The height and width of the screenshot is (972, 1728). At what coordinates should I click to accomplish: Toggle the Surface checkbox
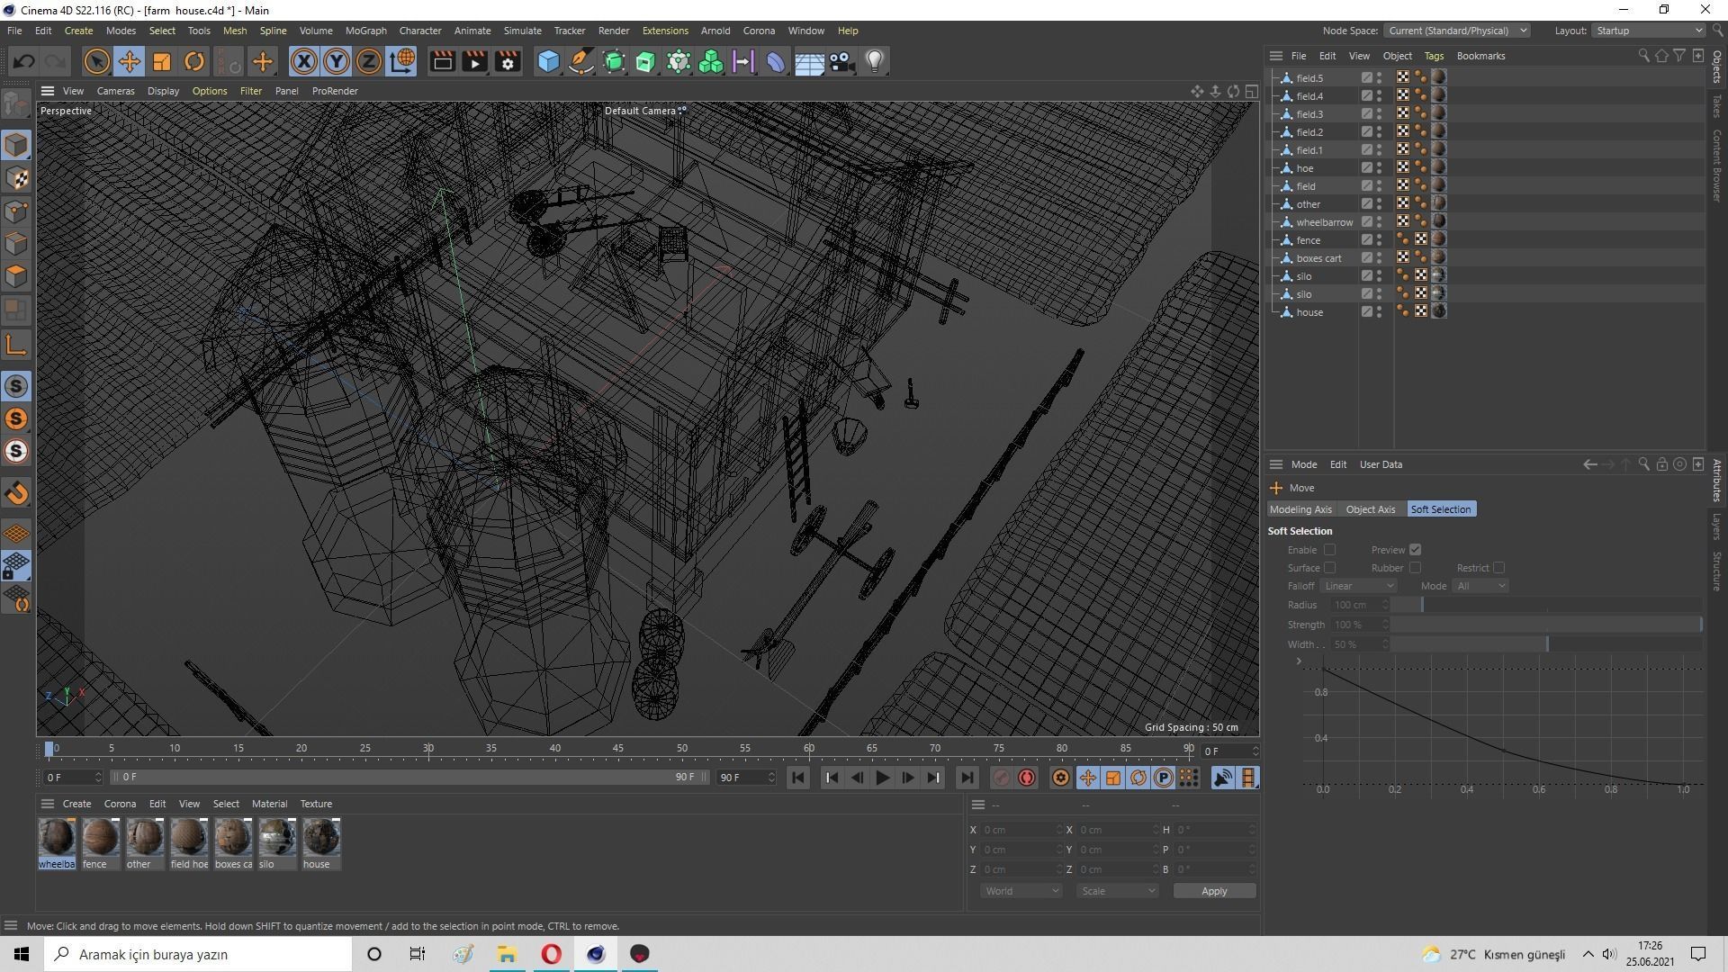(x=1329, y=568)
